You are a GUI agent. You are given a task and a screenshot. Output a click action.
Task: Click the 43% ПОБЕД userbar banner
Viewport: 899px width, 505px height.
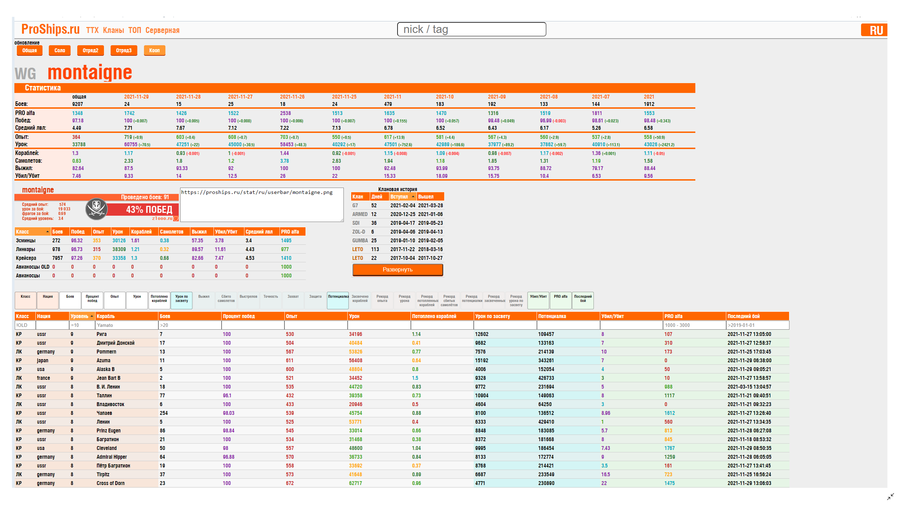143,209
